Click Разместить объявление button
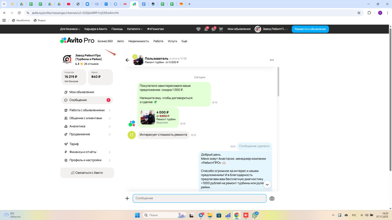 (x=310, y=29)
